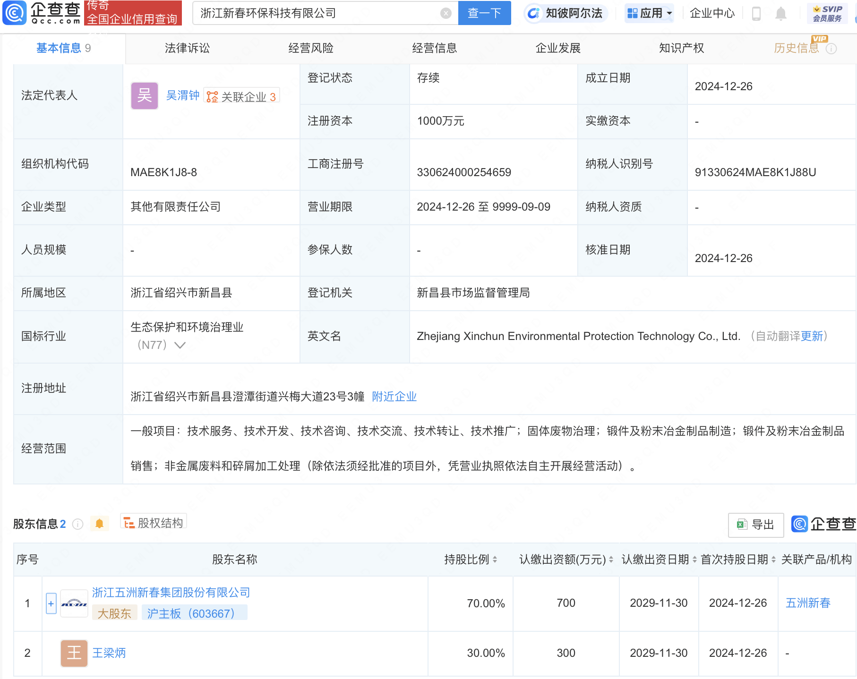This screenshot has width=857, height=679.
Task: Click the 1000万元 registered capital value
Action: point(441,121)
